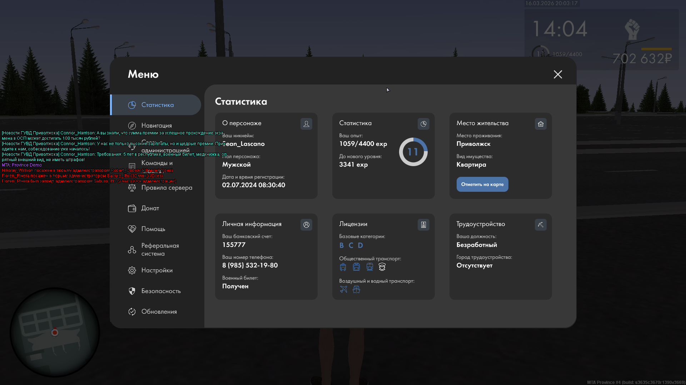Close the Меню window with X
The height and width of the screenshot is (385, 686).
[x=558, y=74]
